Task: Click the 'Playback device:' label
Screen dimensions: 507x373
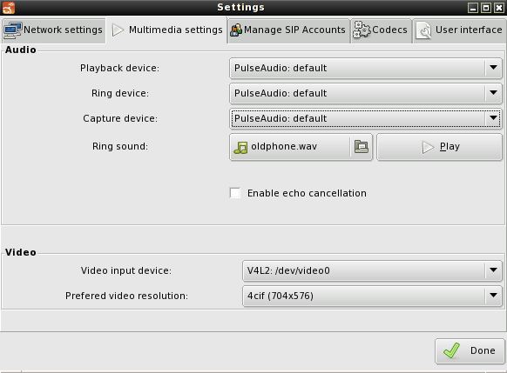Action: 119,68
